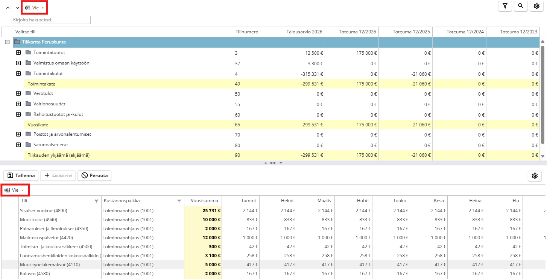Click the filter funnel icon in top toolbar

point(505,6)
